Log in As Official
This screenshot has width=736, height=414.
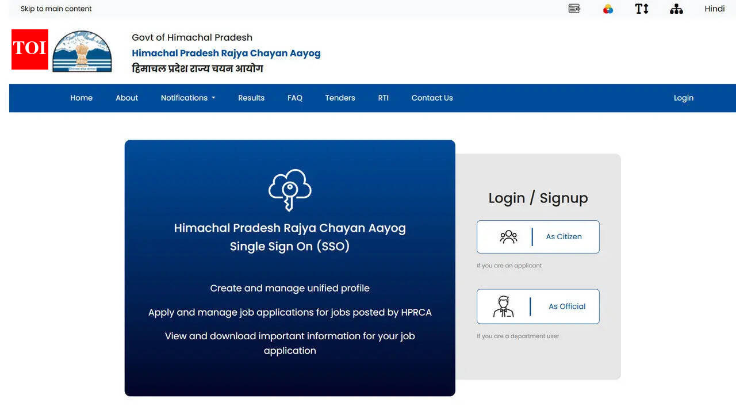pyautogui.click(x=538, y=306)
